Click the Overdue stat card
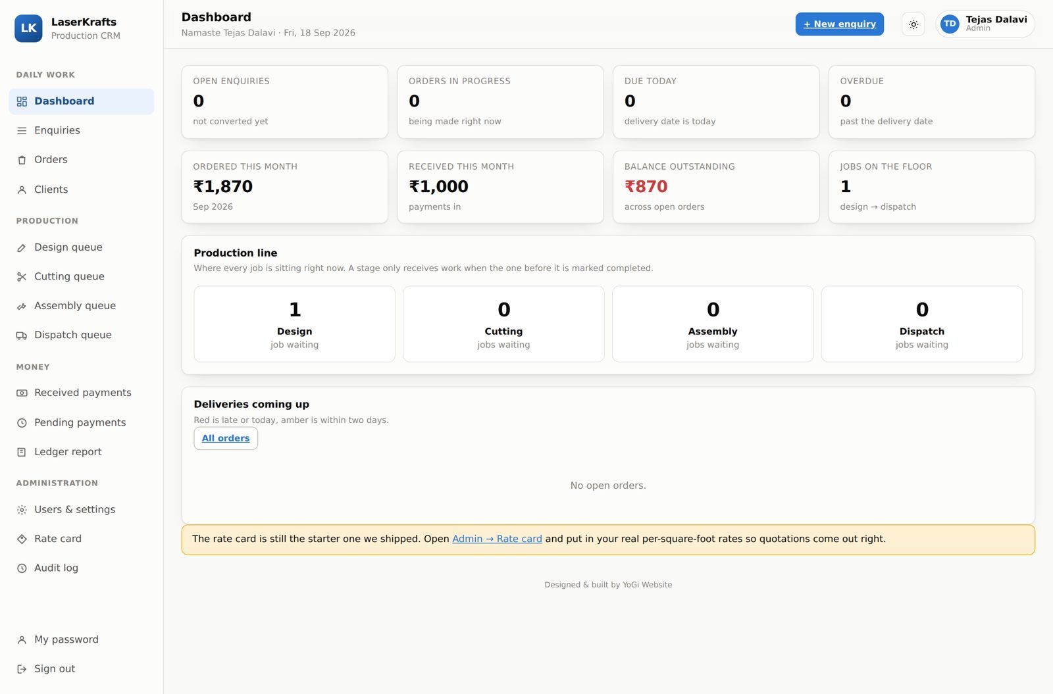The height and width of the screenshot is (694, 1053). pos(932,102)
